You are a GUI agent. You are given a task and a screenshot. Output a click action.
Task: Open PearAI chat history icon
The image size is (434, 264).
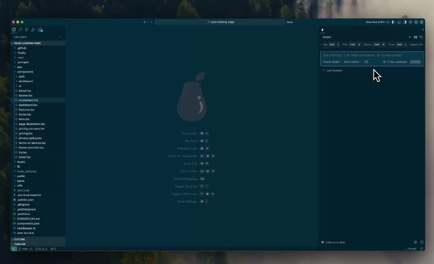tap(421, 37)
